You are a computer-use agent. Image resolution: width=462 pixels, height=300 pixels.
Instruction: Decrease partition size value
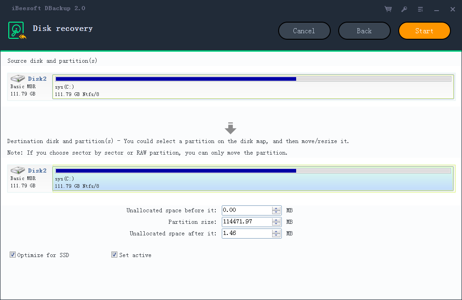276,224
